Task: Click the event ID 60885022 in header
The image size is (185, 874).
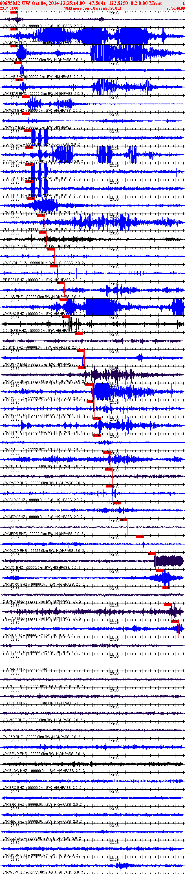Action: pyautogui.click(x=10, y=3)
